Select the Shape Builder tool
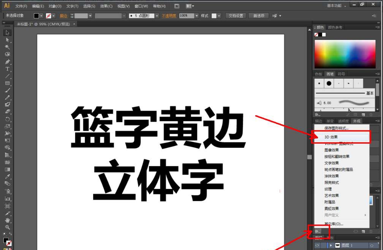The image size is (383, 250). click(7, 147)
